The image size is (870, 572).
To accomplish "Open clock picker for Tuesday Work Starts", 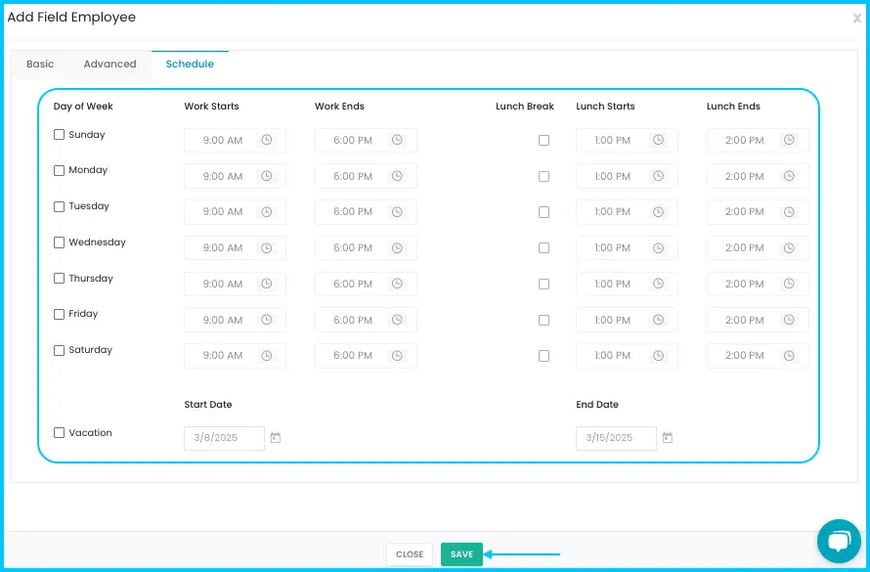I will [267, 212].
